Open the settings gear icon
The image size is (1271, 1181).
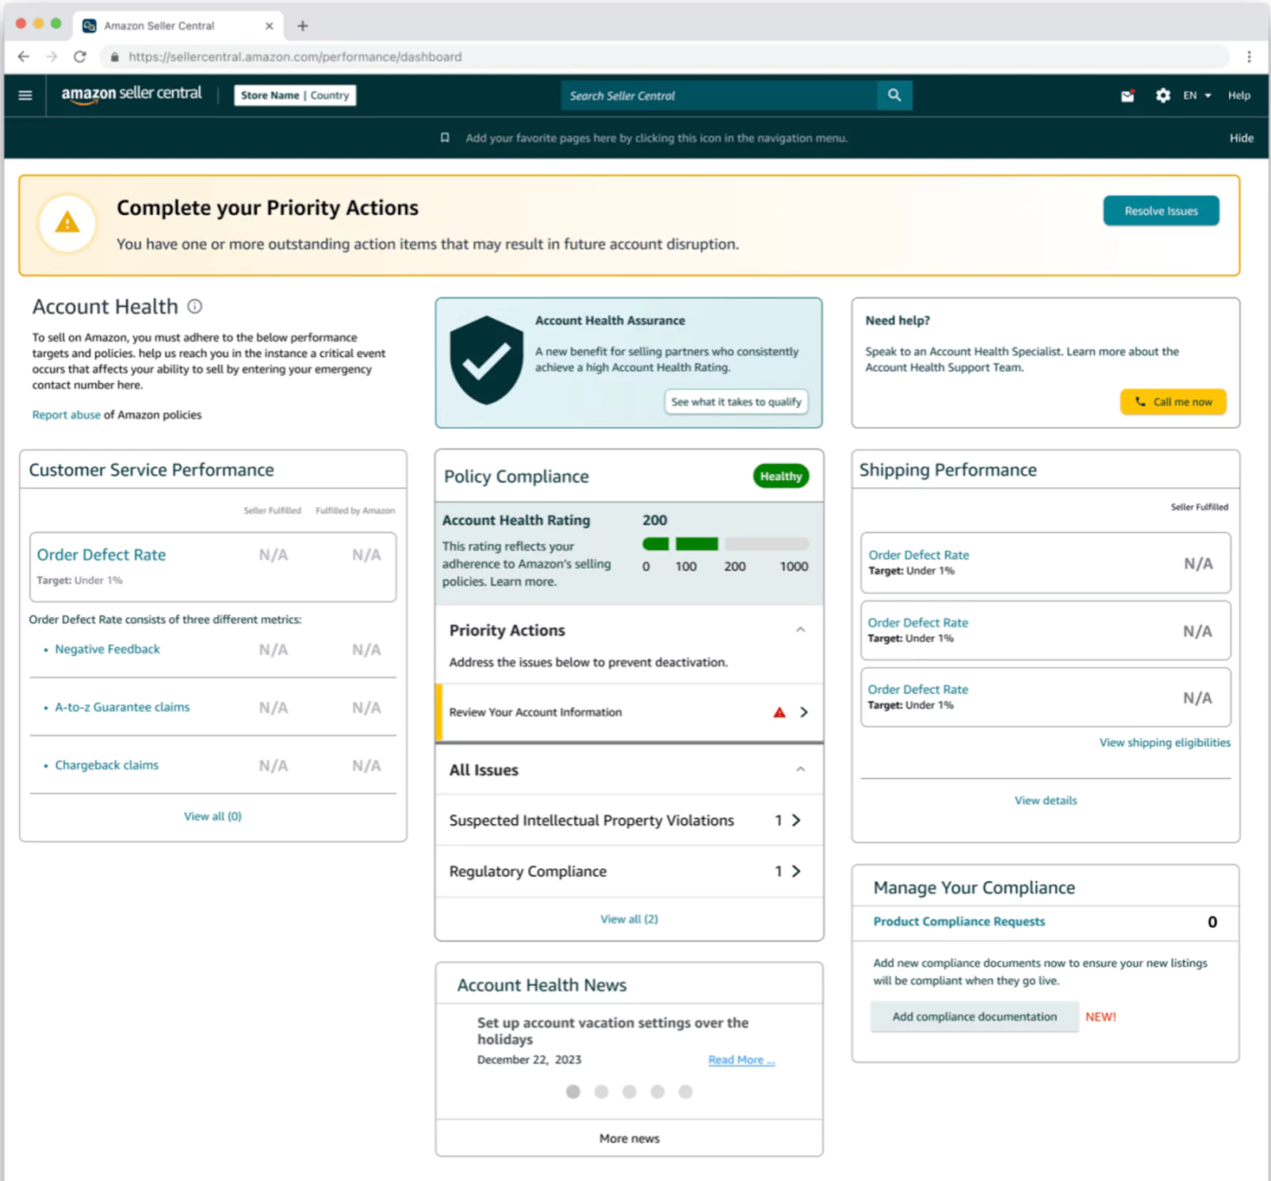click(x=1163, y=95)
